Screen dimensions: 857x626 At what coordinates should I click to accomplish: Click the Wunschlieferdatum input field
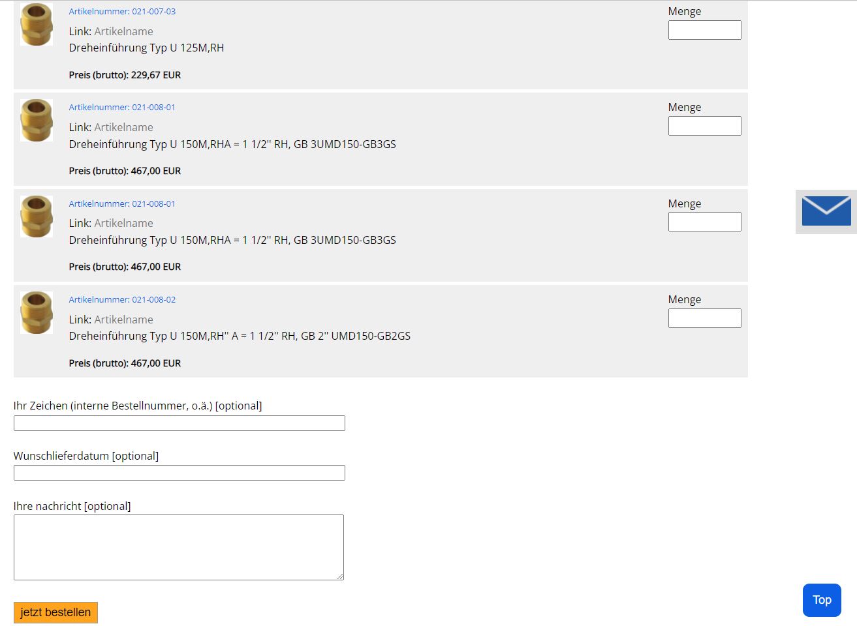tap(179, 473)
